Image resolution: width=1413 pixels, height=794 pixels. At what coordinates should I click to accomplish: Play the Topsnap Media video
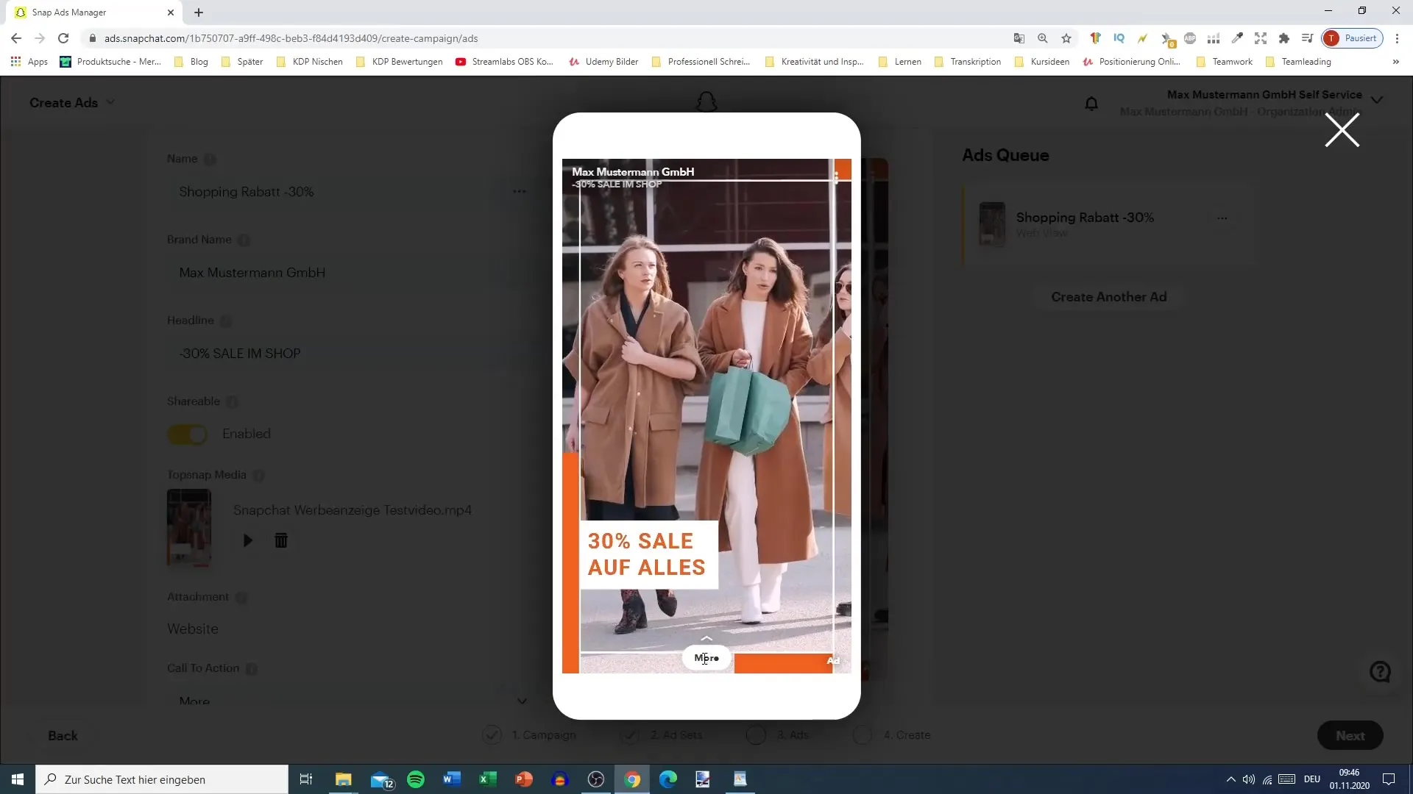coord(248,540)
